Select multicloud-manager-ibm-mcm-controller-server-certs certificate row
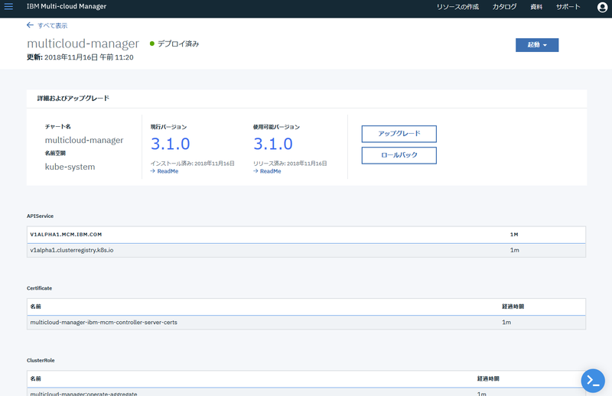Image resolution: width=612 pixels, height=396 pixels. (x=306, y=323)
